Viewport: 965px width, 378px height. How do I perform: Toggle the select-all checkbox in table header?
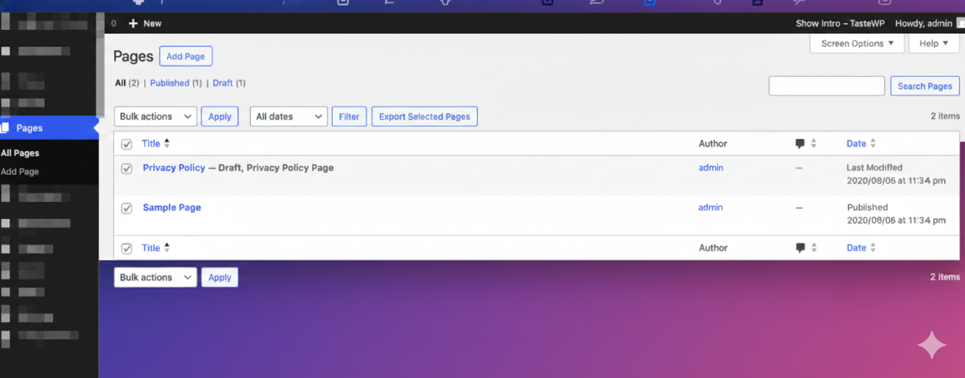click(x=127, y=144)
